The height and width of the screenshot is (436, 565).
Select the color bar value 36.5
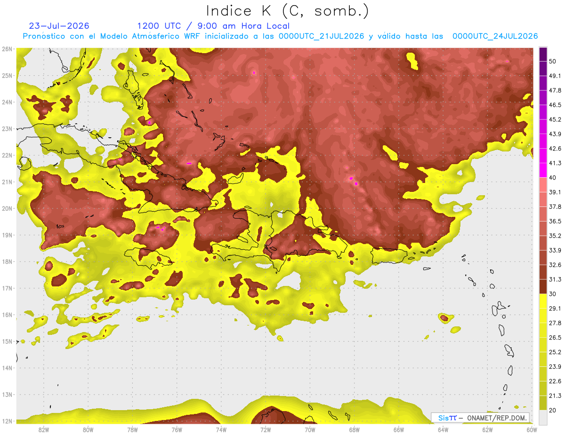555,222
